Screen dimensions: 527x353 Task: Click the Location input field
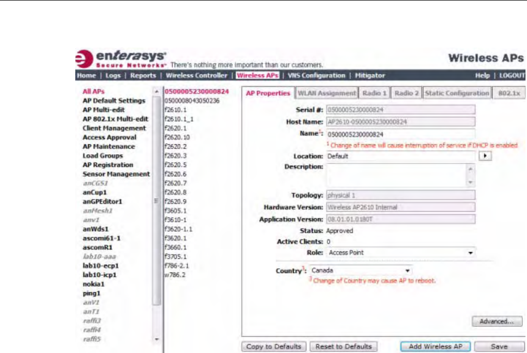[x=400, y=156]
